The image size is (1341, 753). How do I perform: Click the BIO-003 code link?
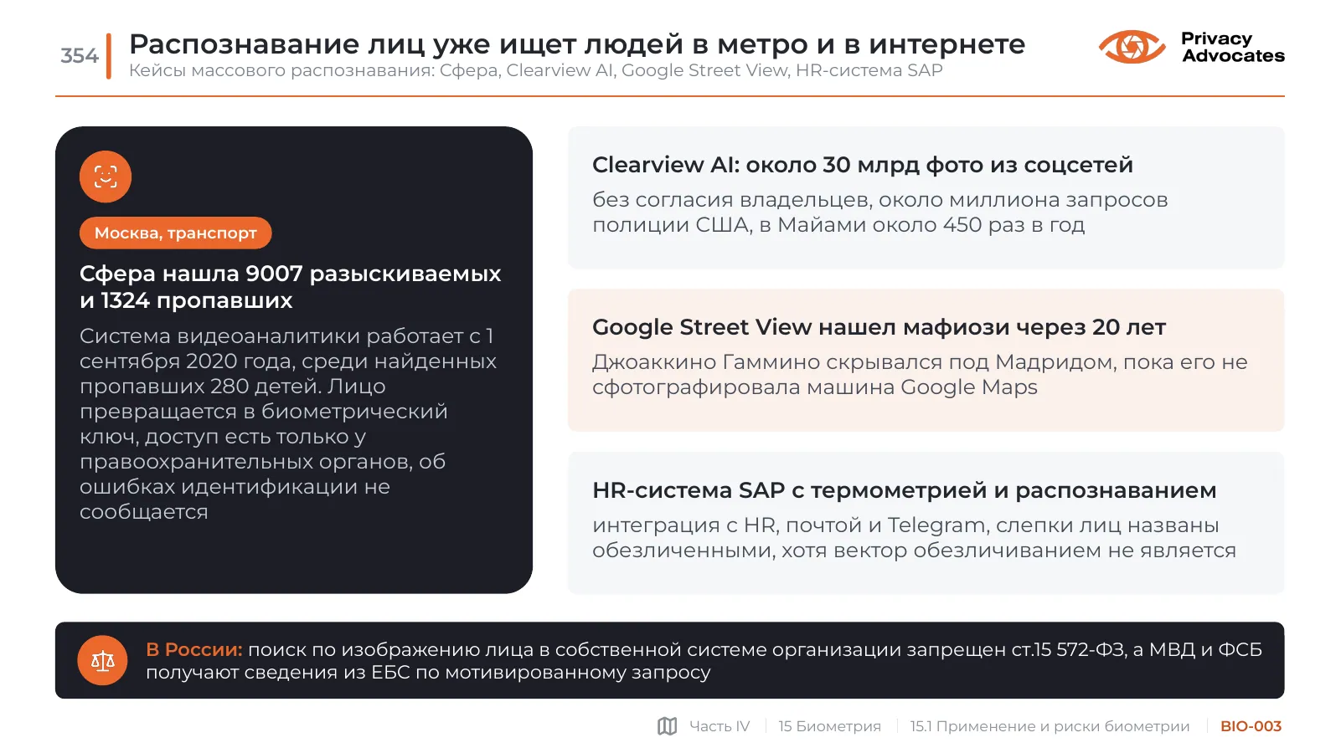tap(1251, 726)
